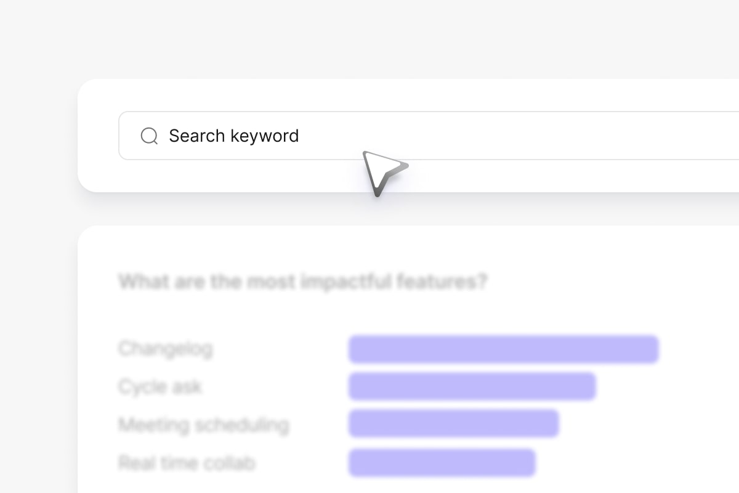Click the purple Changelog bar
Image resolution: width=739 pixels, height=493 pixels.
(x=503, y=349)
